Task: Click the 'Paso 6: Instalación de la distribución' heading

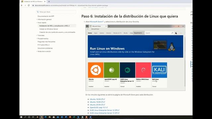Action: 130,16
